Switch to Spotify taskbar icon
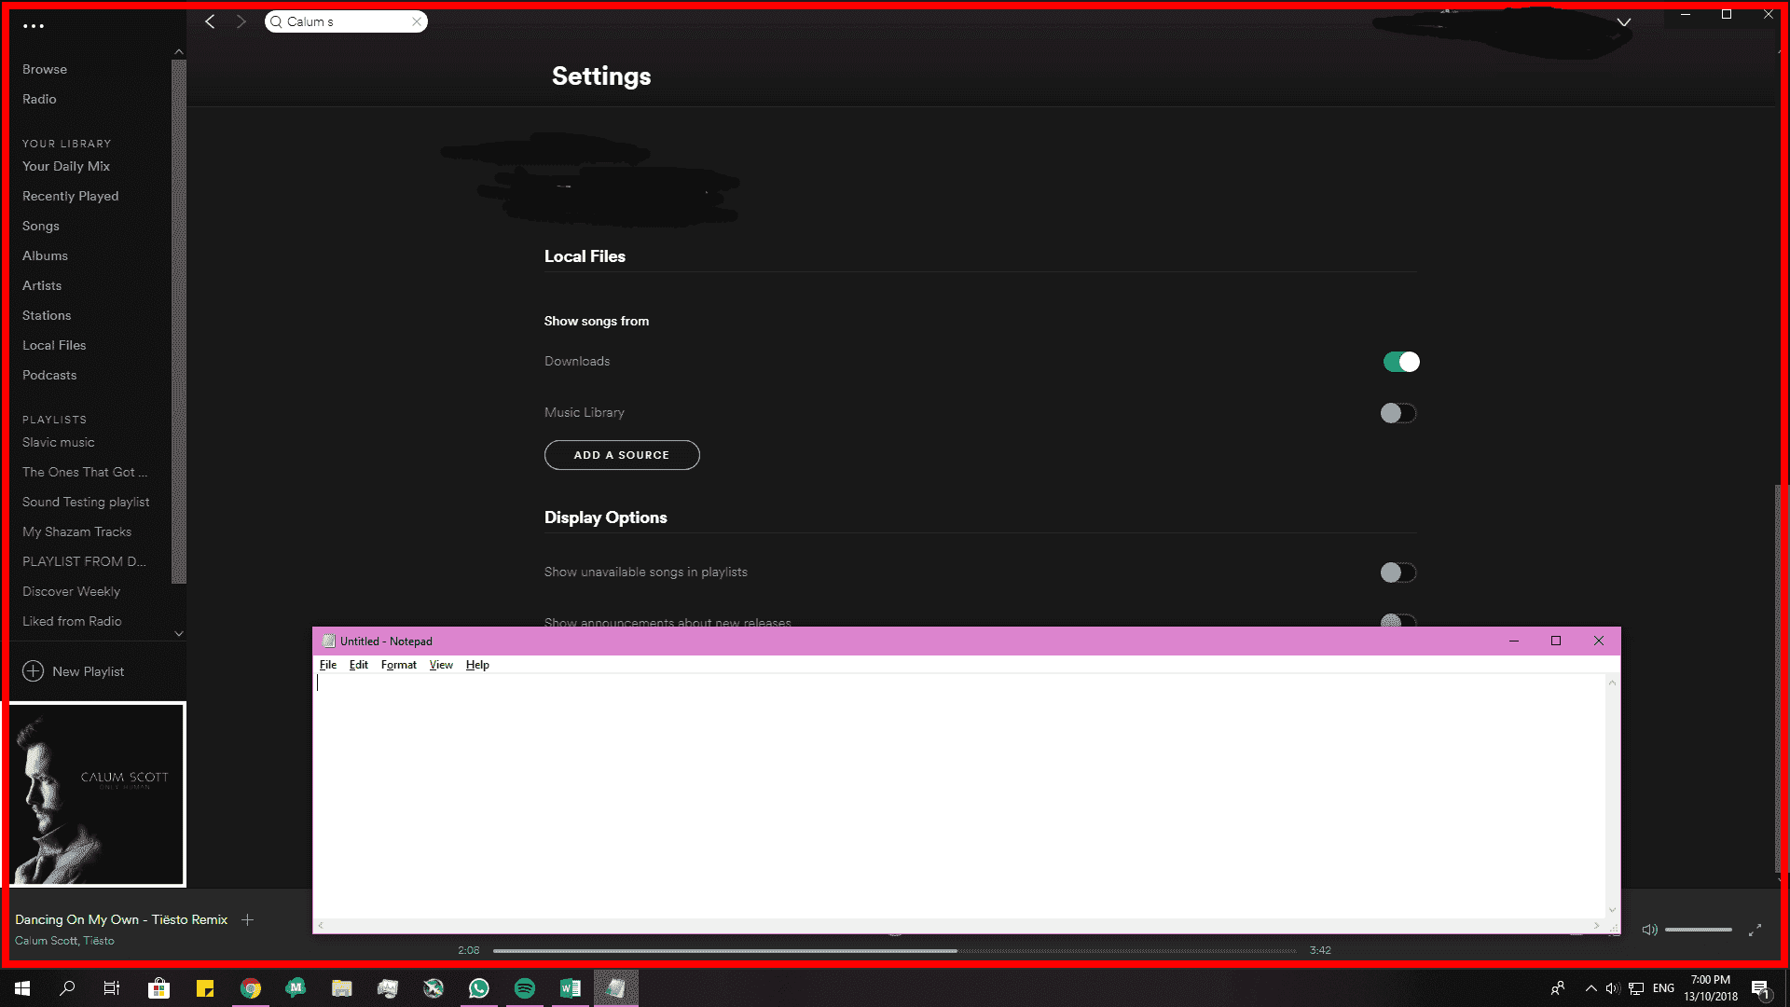The width and height of the screenshot is (1790, 1007). pyautogui.click(x=525, y=988)
